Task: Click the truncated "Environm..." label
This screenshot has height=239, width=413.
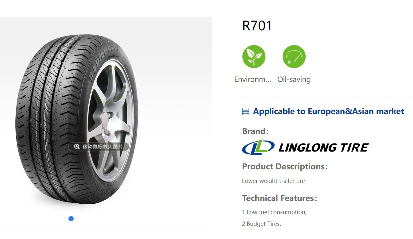Action: (253, 79)
